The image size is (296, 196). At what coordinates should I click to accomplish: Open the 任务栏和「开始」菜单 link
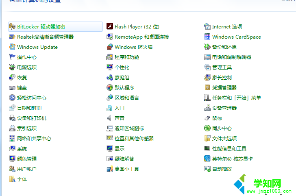237,98
